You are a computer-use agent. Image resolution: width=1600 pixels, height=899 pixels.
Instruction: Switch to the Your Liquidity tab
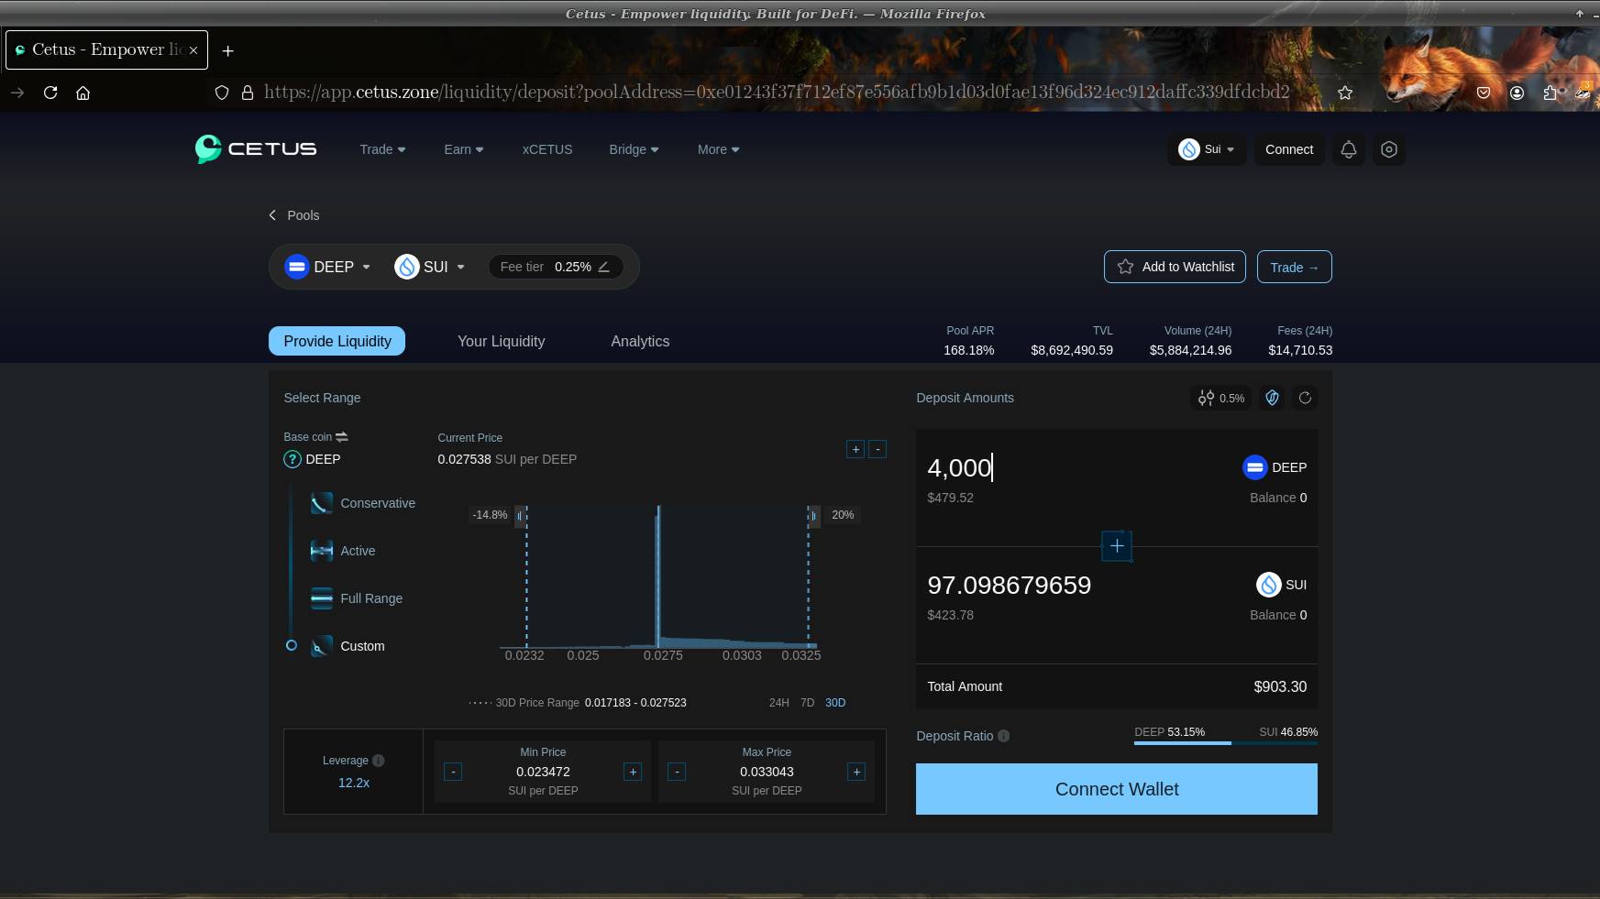[502, 341]
